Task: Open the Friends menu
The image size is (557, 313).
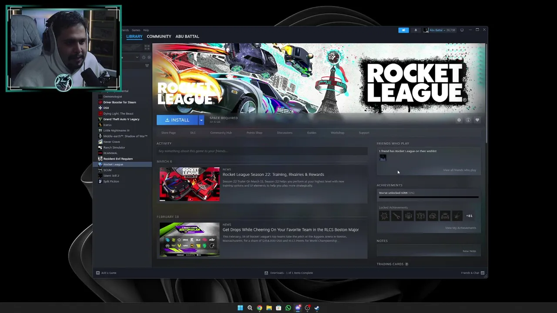Action: 125,30
